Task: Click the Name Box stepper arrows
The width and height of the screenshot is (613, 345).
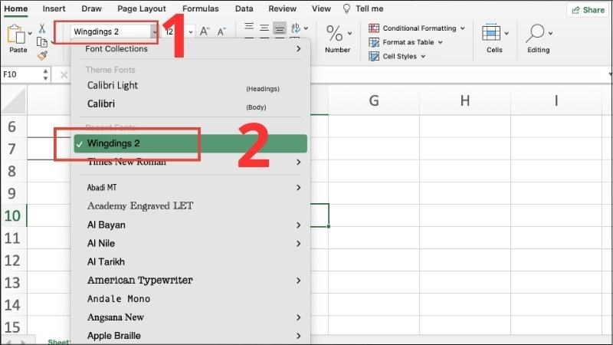Action: coord(45,74)
